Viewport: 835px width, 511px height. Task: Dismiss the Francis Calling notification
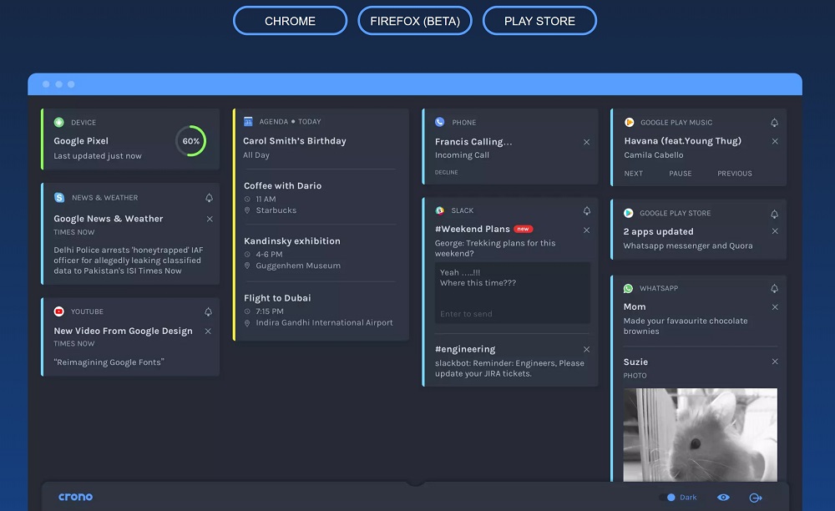pyautogui.click(x=586, y=142)
